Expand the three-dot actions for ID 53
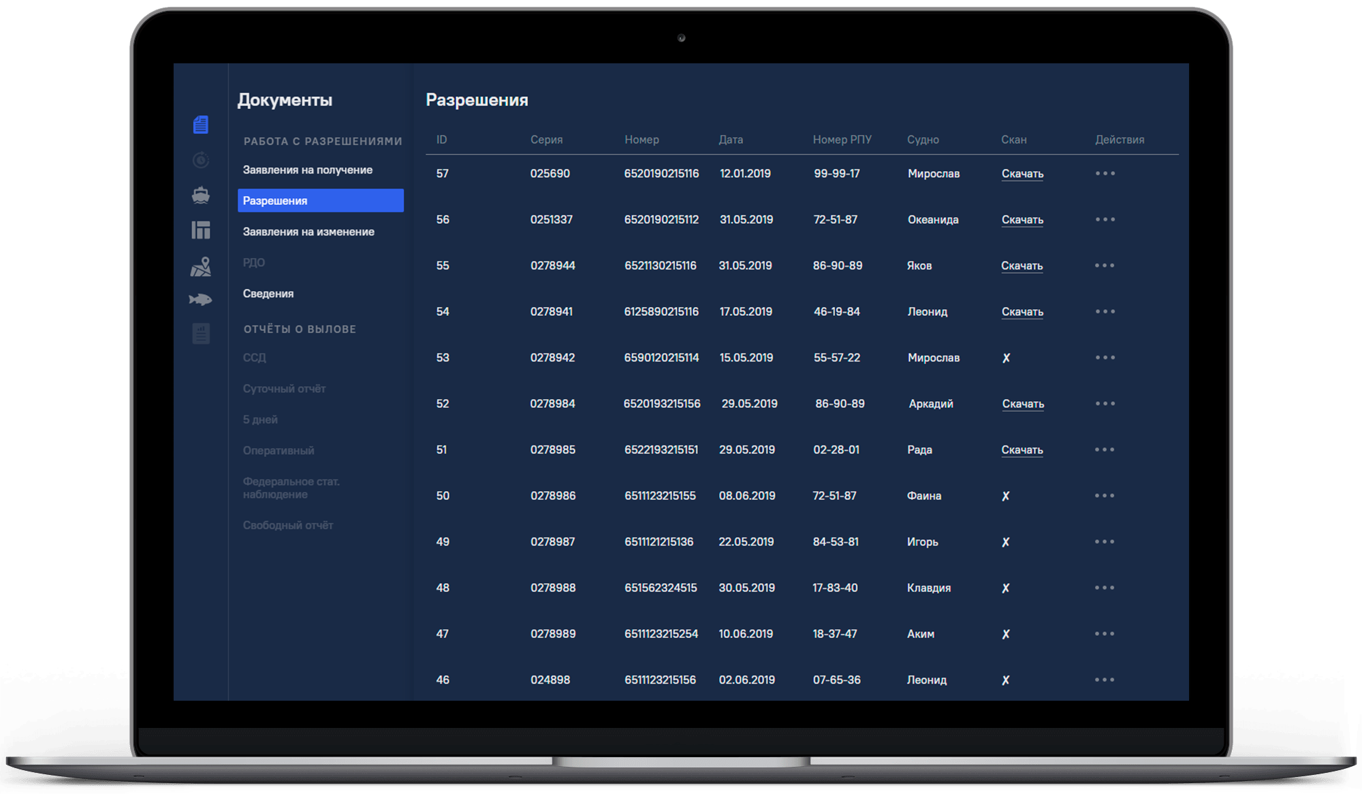Viewport: 1362px width, 794px height. click(x=1105, y=358)
